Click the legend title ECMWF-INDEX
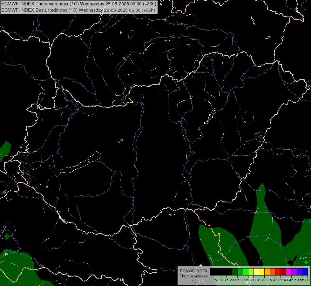Viewport: 311px width, 286px height. click(193, 271)
